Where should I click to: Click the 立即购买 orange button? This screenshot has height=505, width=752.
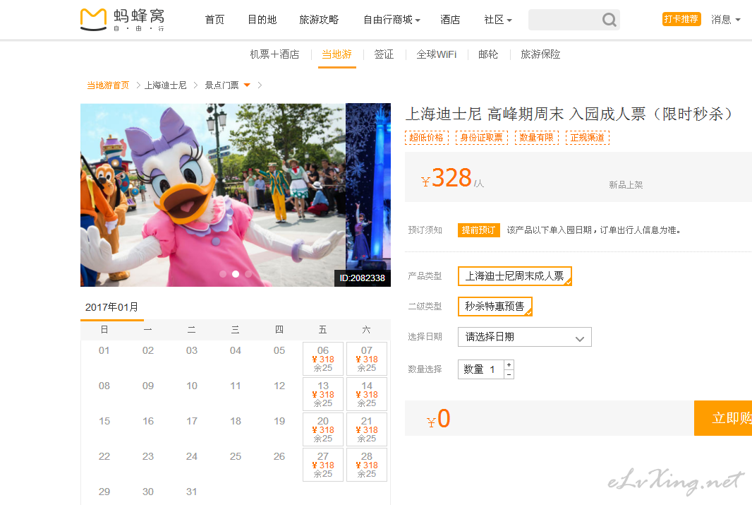(723, 418)
